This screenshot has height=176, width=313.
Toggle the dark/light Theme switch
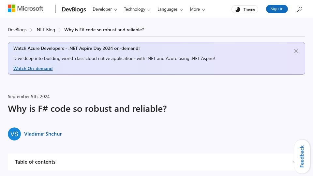tap(245, 9)
